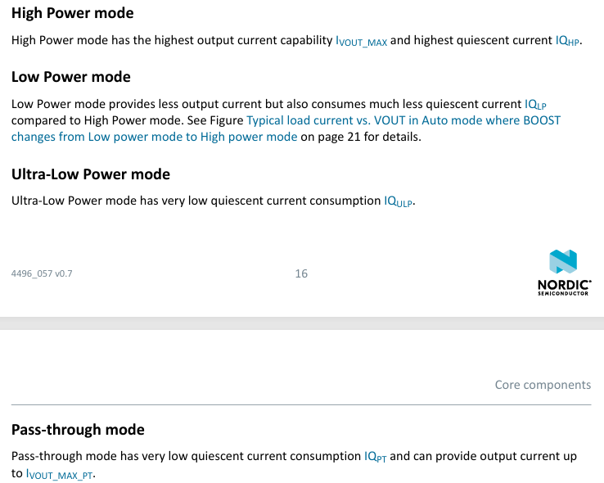
Task: Open the IVOUT_MAX parameter link
Action: coord(361,41)
